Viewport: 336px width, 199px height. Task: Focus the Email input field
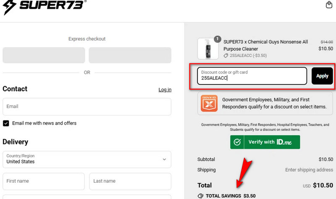87,107
